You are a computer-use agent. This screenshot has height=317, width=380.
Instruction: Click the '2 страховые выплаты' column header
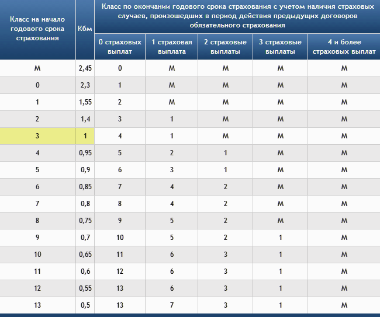(224, 47)
